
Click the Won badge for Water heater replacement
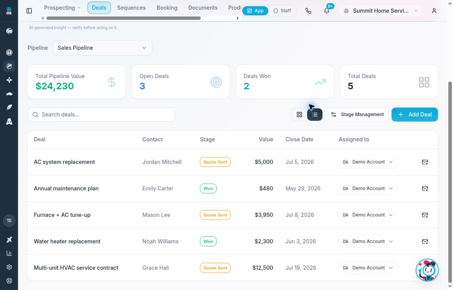coord(208,241)
